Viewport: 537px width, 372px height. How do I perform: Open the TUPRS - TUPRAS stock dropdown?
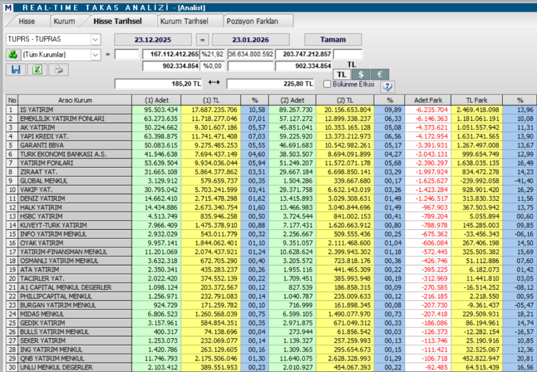[95, 39]
